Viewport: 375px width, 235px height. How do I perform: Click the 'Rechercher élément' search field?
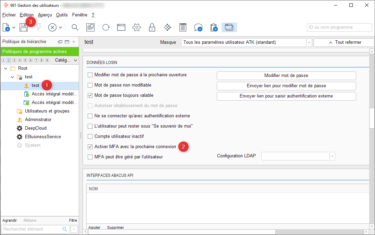coord(32,229)
